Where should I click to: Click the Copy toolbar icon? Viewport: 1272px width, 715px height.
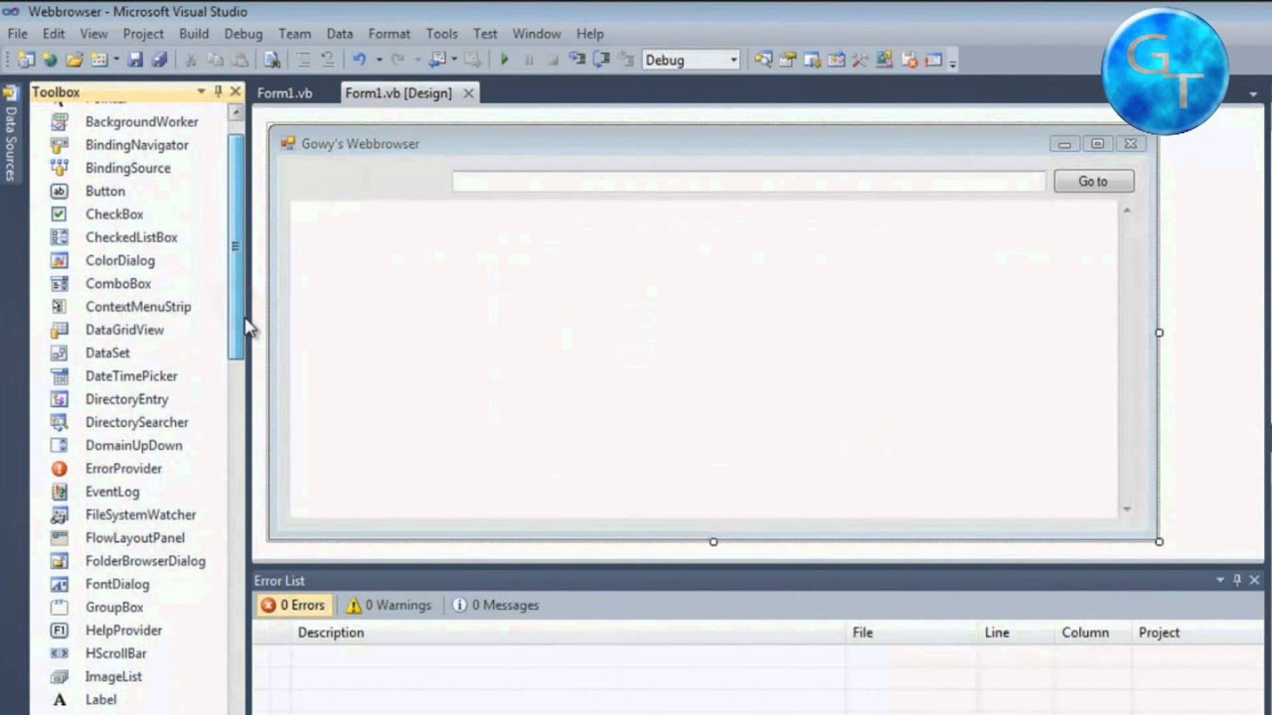pos(215,60)
